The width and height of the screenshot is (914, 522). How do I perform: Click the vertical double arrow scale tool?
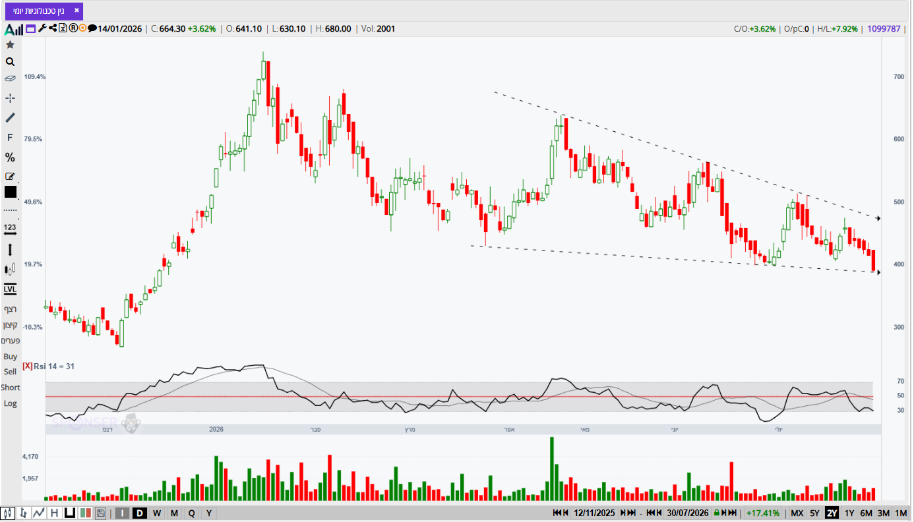(10, 250)
